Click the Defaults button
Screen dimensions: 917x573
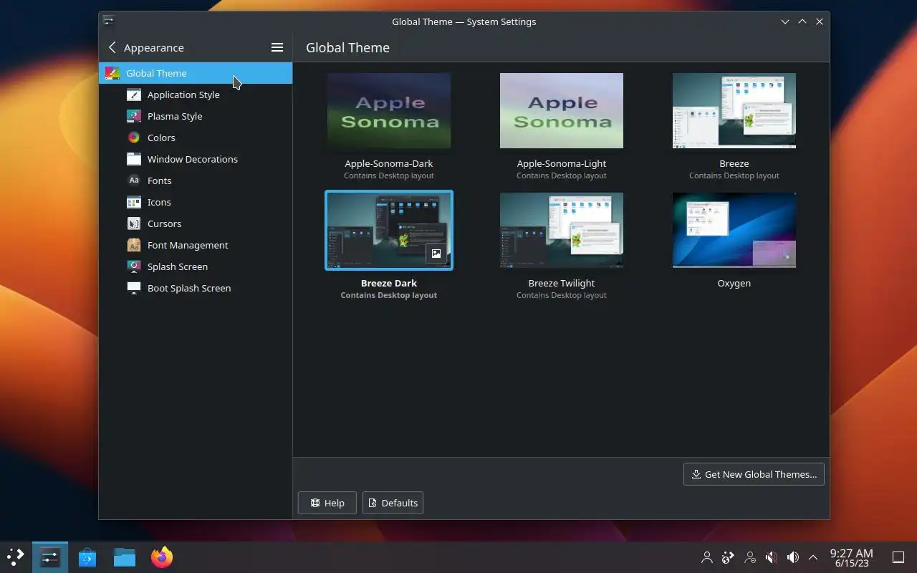click(393, 503)
